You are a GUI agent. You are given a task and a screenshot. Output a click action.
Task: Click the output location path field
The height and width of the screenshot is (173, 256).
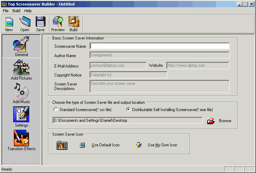127,120
